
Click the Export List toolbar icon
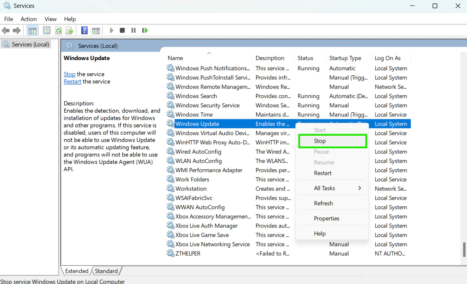pyautogui.click(x=70, y=30)
